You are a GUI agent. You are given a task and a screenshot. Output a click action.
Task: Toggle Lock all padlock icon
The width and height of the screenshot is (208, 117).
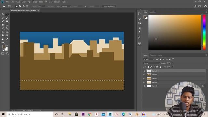[x=160, y=67]
